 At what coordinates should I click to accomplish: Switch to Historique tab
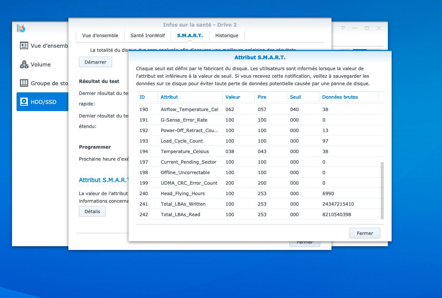pos(227,35)
